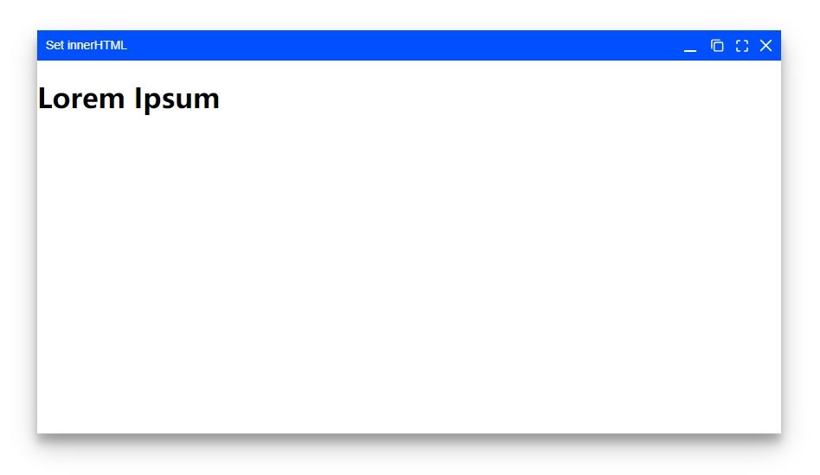Viewport: 820px width, 475px height.
Task: Select the word "innerHTML" in the window title
Action: coord(97,46)
